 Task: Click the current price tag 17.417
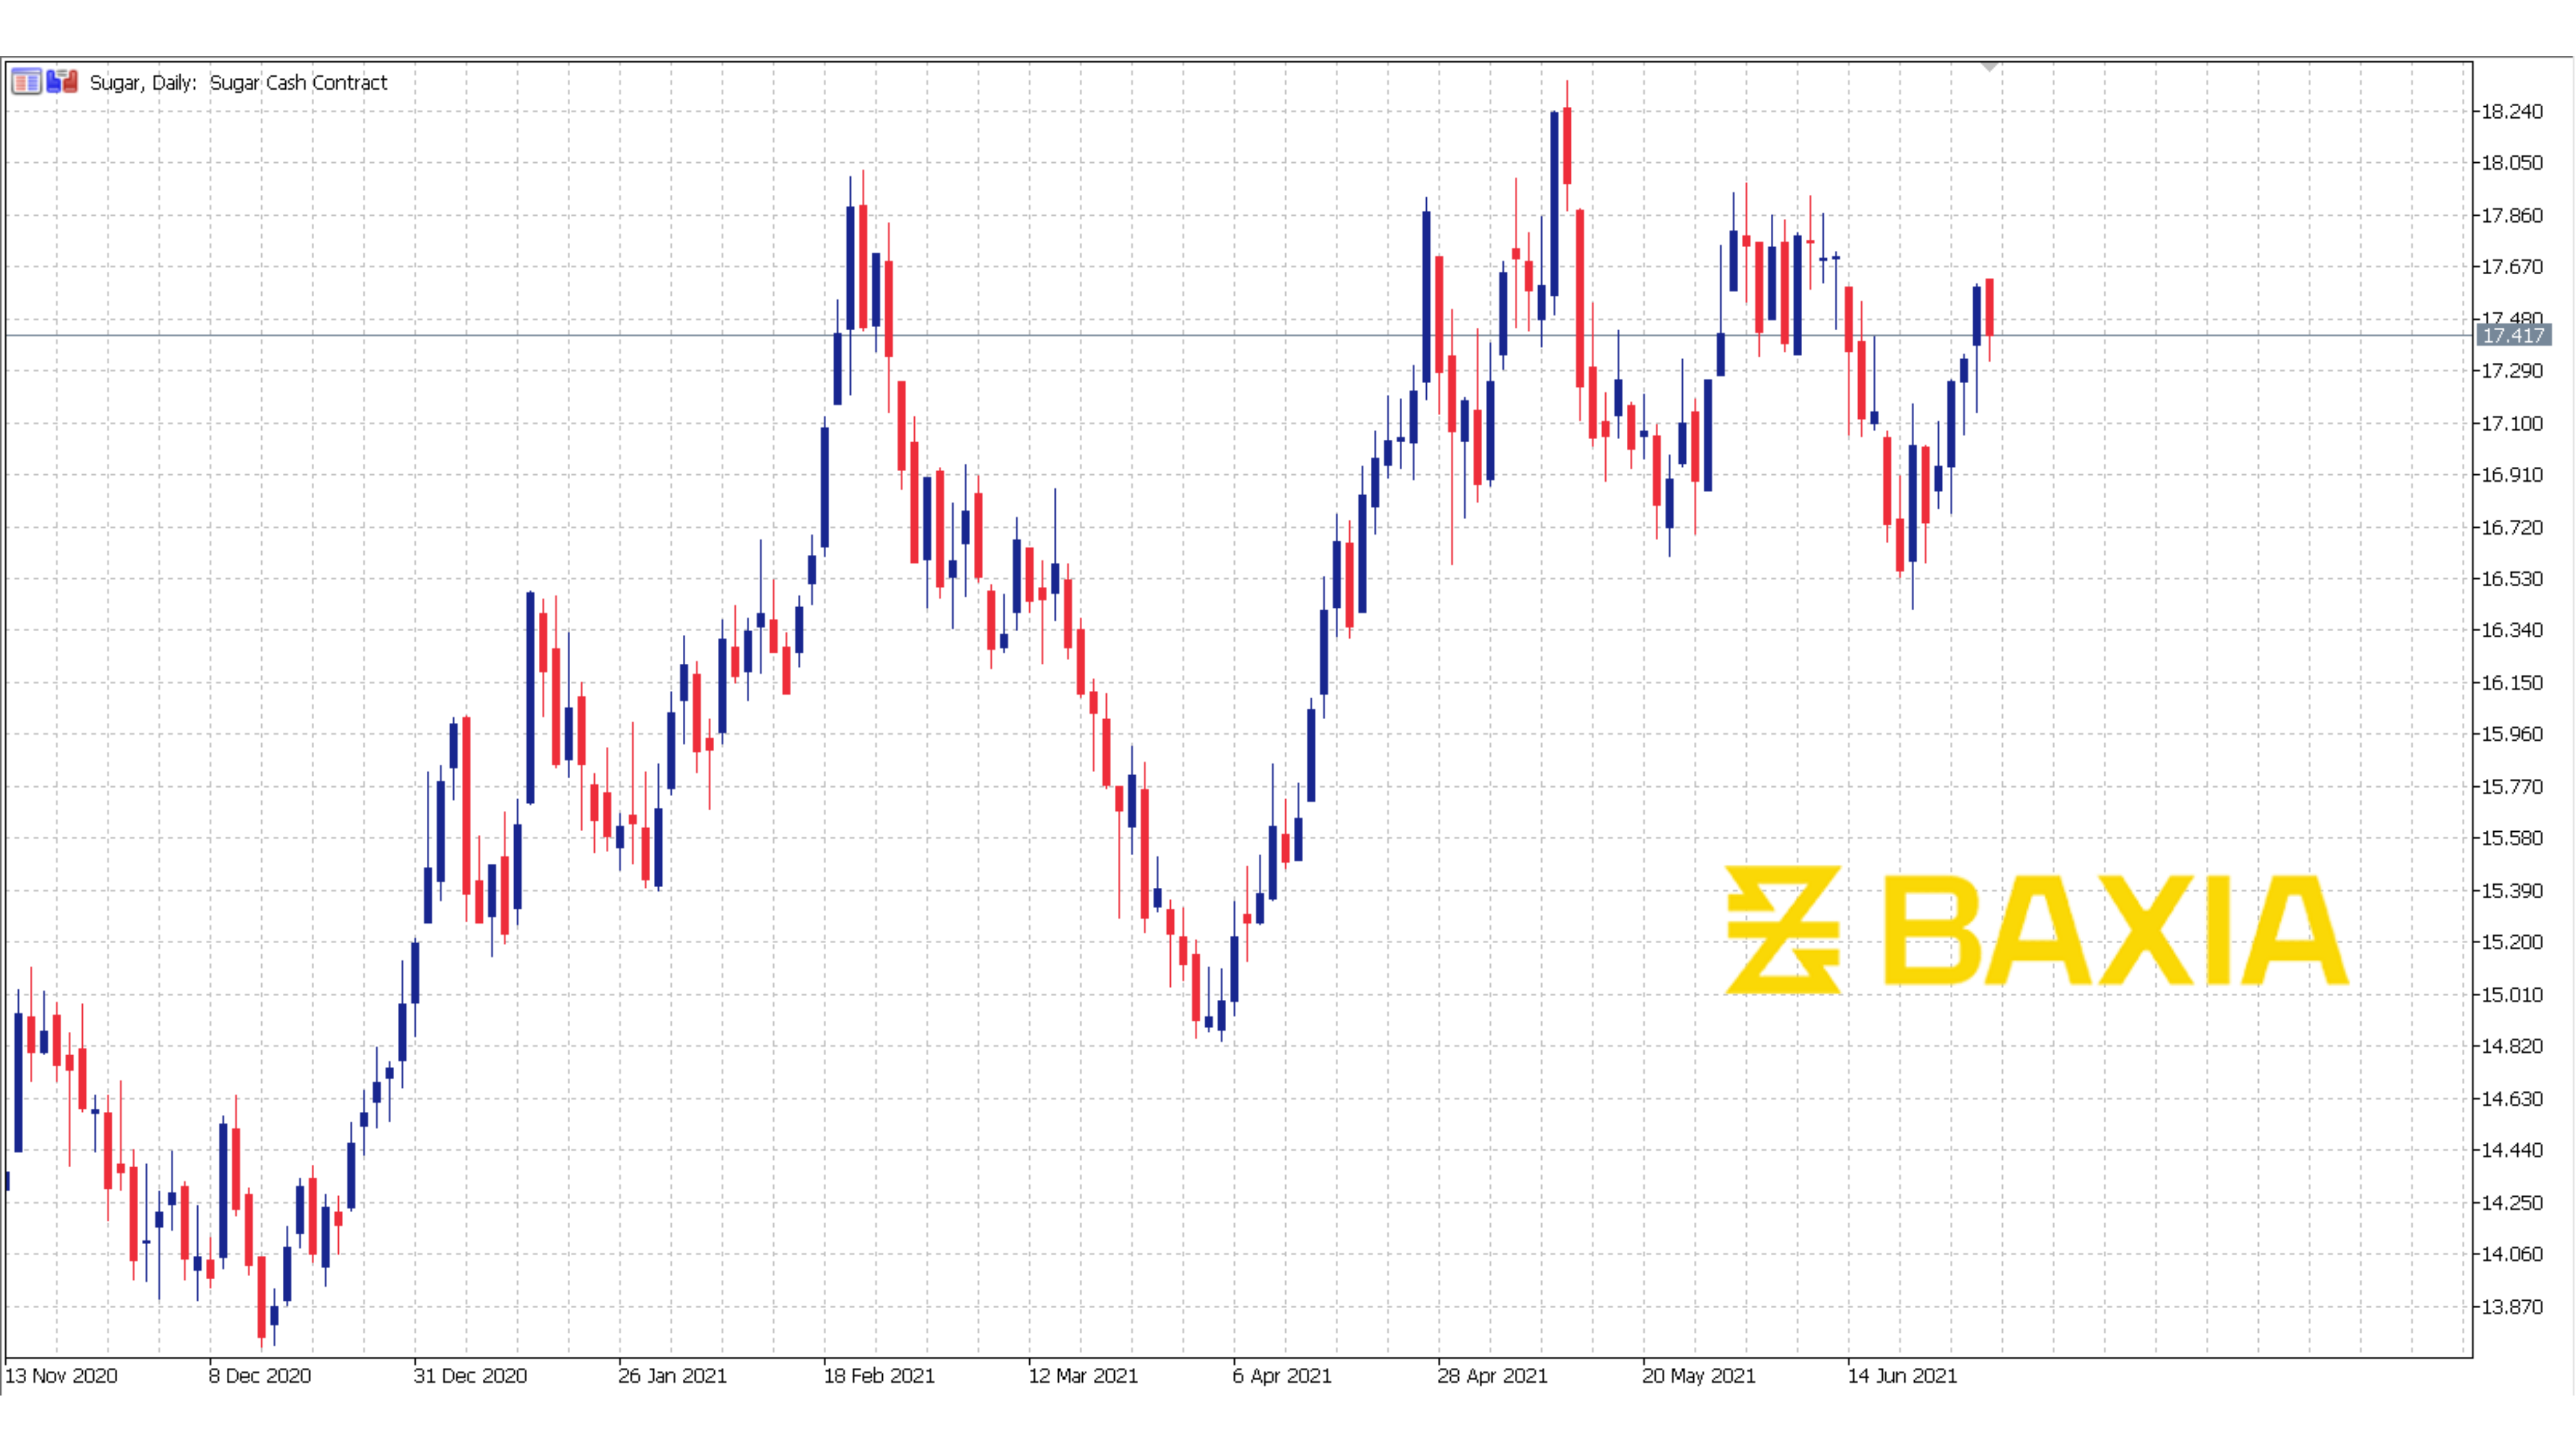point(2513,335)
